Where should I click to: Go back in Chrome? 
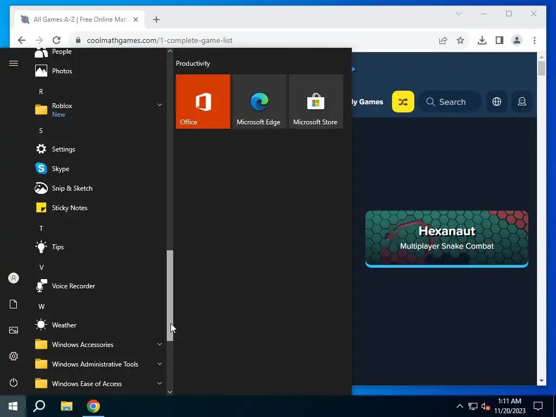[x=22, y=40]
